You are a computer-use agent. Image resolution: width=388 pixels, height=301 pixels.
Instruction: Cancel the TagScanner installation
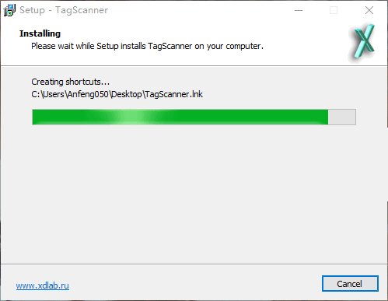point(350,283)
